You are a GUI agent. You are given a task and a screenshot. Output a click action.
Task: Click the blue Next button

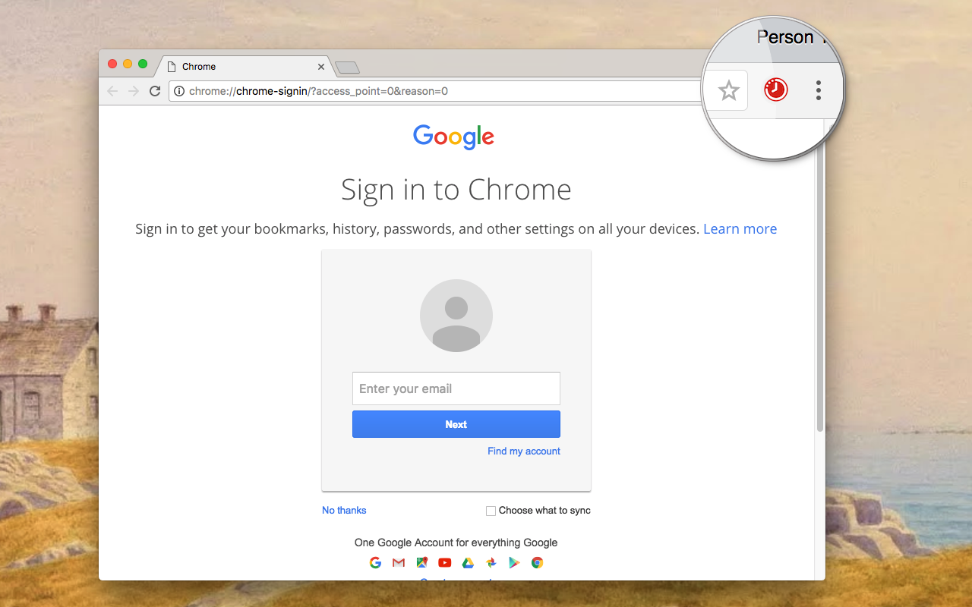coord(456,424)
